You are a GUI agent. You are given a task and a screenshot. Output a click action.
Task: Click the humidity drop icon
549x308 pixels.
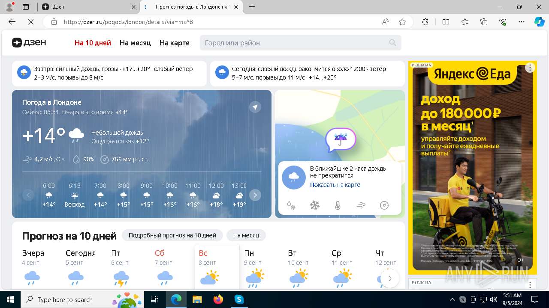click(76, 159)
